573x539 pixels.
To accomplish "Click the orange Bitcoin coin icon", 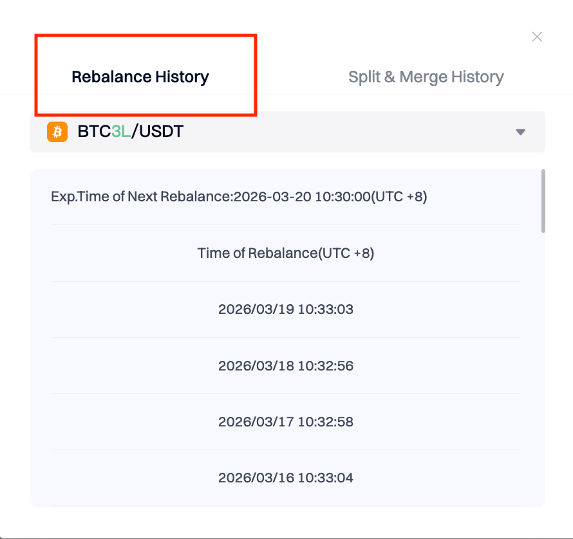I will coord(57,132).
